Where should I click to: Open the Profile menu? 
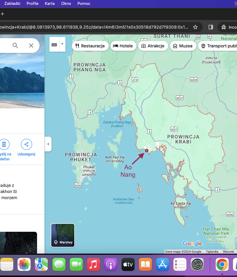pyautogui.click(x=32, y=3)
